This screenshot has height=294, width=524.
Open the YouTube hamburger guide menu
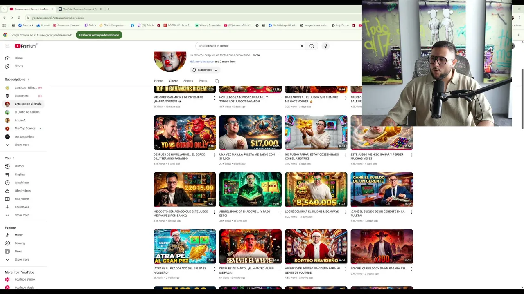coord(7,46)
